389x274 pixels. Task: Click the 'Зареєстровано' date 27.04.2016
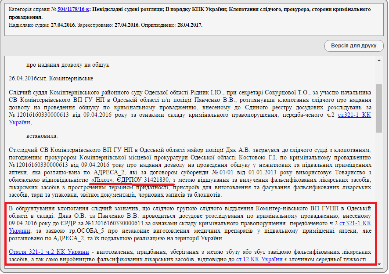[x=126, y=25]
